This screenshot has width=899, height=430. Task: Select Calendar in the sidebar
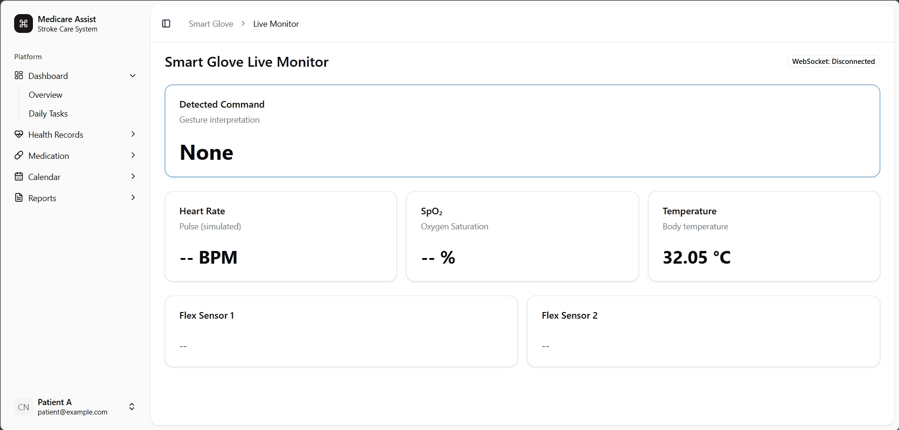[x=75, y=177]
